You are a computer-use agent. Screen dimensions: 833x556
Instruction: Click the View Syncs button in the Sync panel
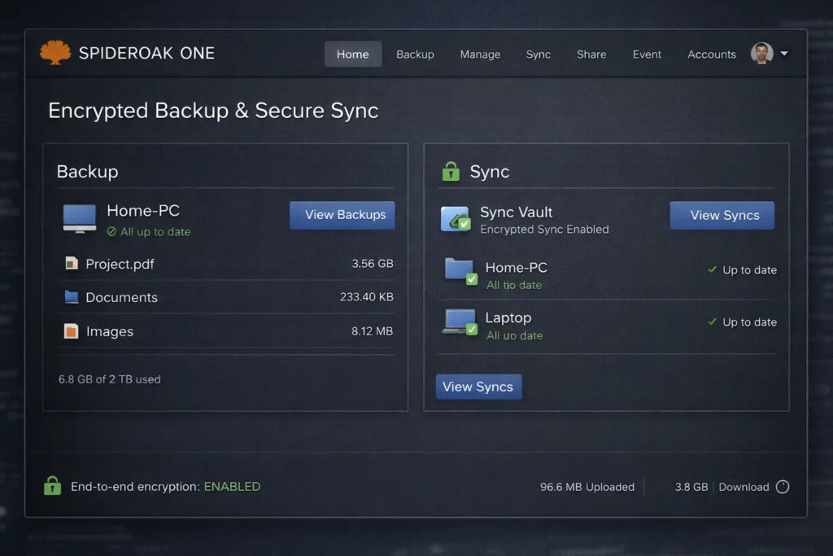coord(722,215)
